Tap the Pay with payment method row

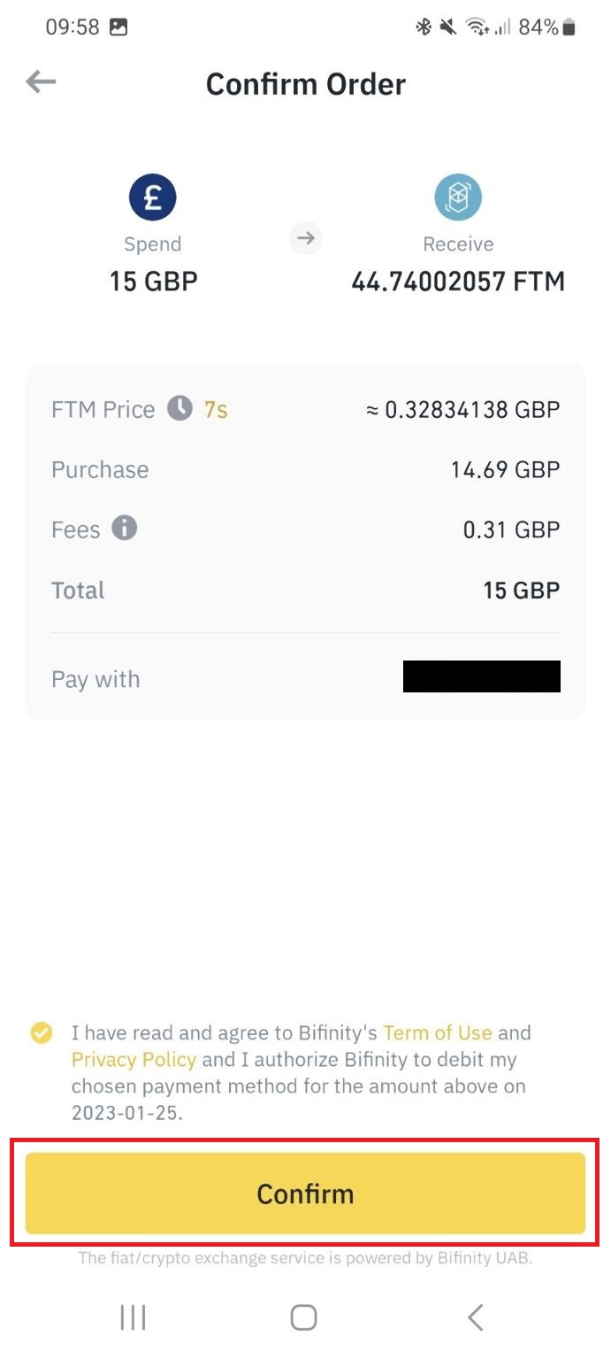pyautogui.click(x=305, y=679)
